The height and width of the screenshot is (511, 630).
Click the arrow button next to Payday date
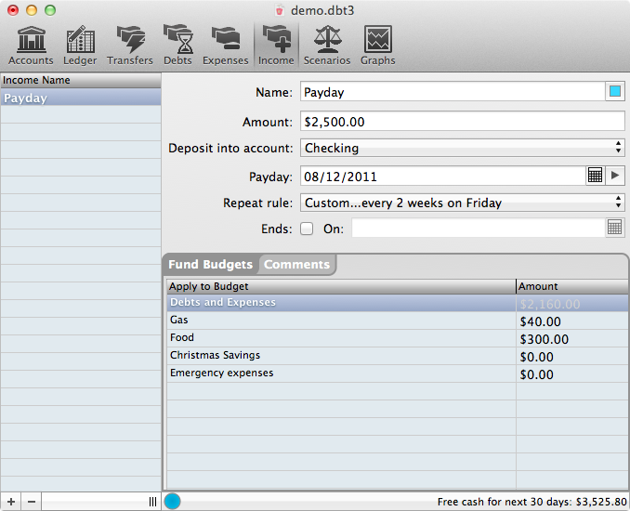pyautogui.click(x=615, y=176)
